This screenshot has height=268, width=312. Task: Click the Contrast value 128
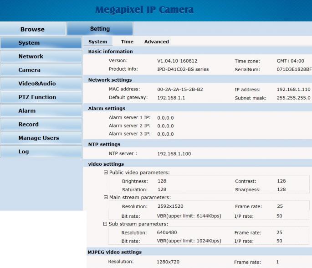(x=281, y=181)
